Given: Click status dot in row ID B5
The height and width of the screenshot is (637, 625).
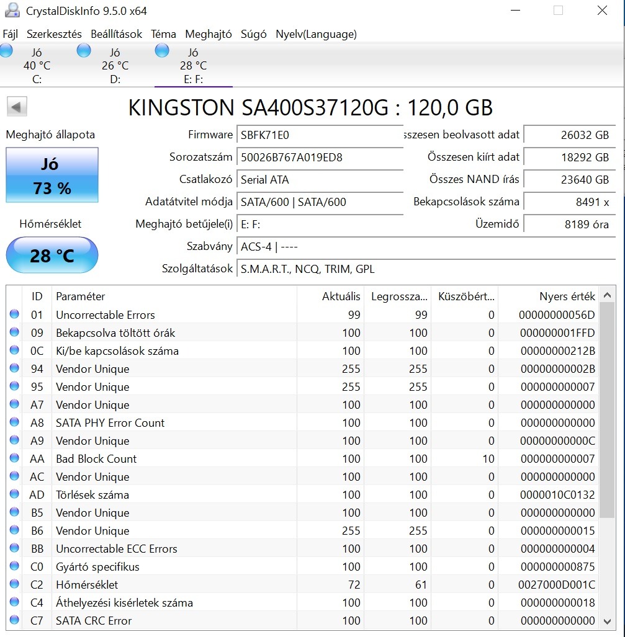Looking at the screenshot, I should click(14, 512).
